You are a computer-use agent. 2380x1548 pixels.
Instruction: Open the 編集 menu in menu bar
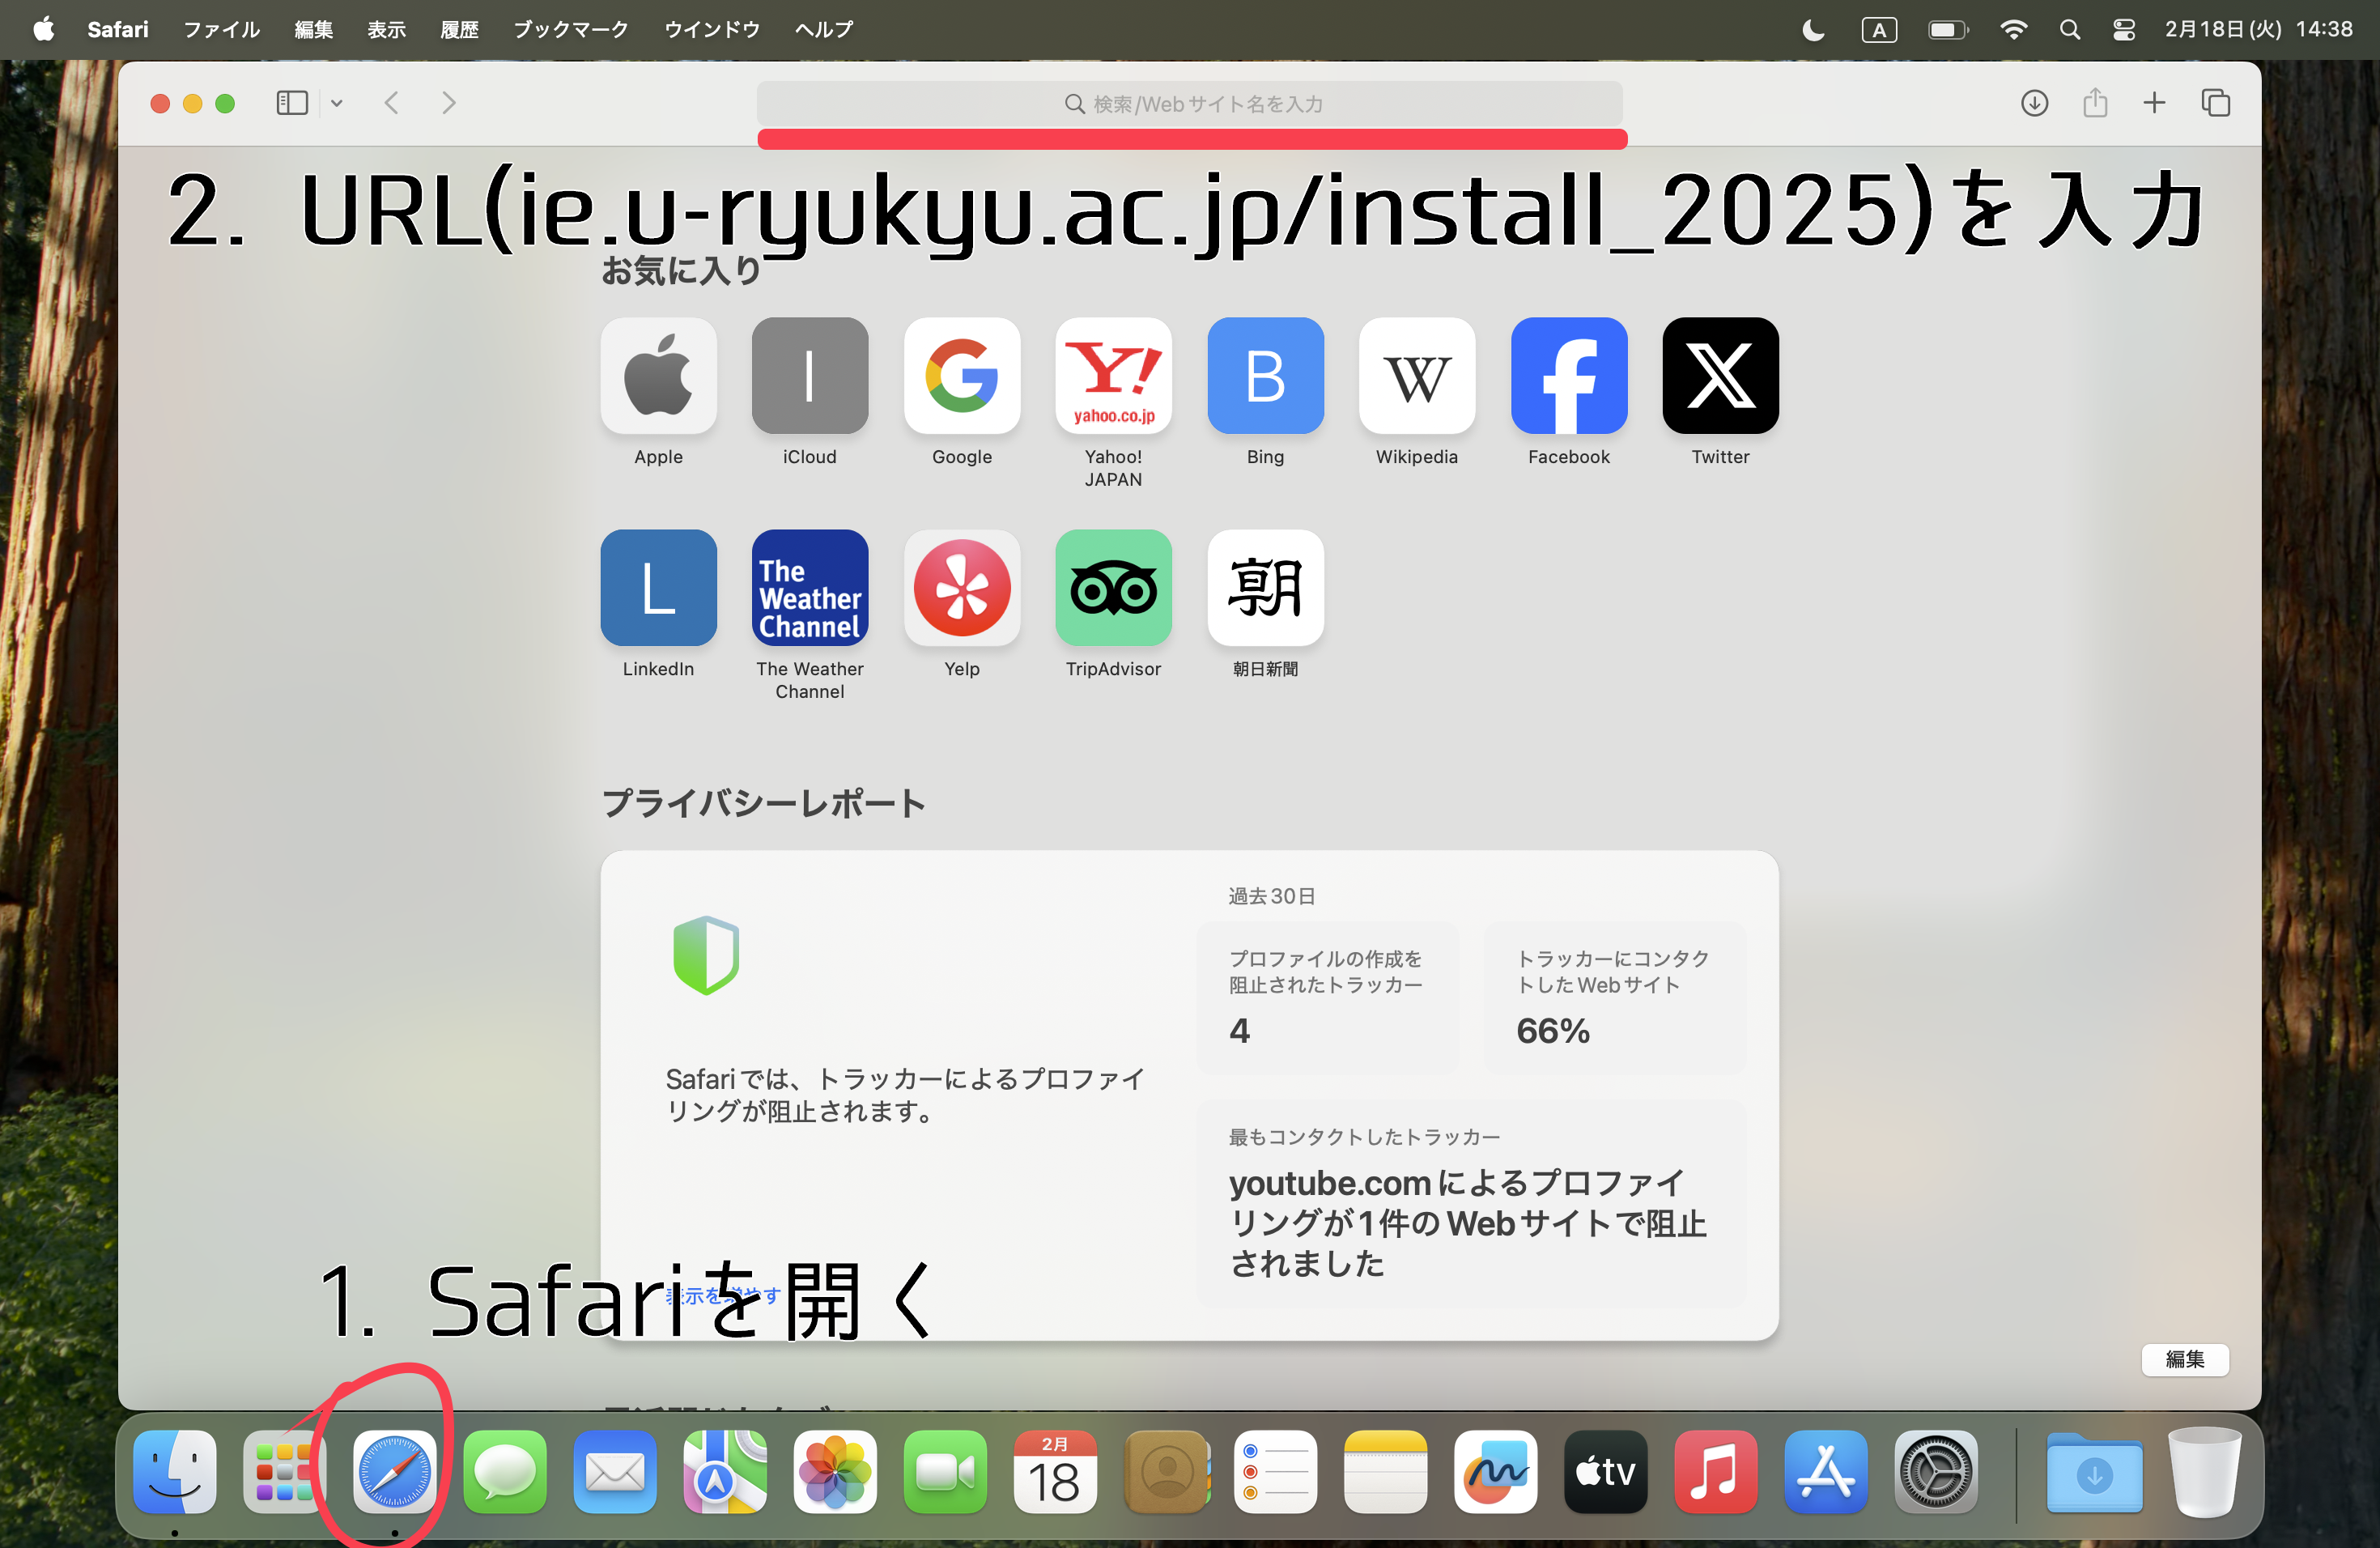tap(313, 29)
